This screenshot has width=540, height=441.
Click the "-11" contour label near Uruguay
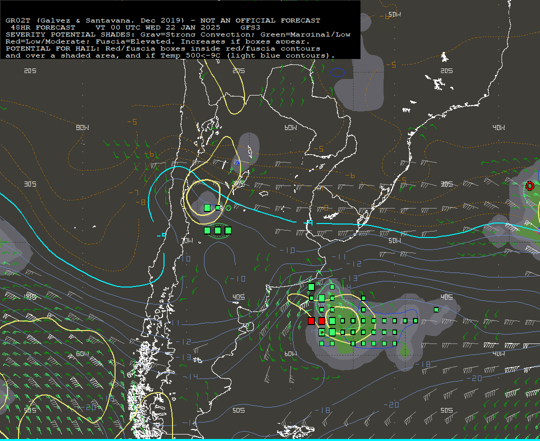click(339, 257)
